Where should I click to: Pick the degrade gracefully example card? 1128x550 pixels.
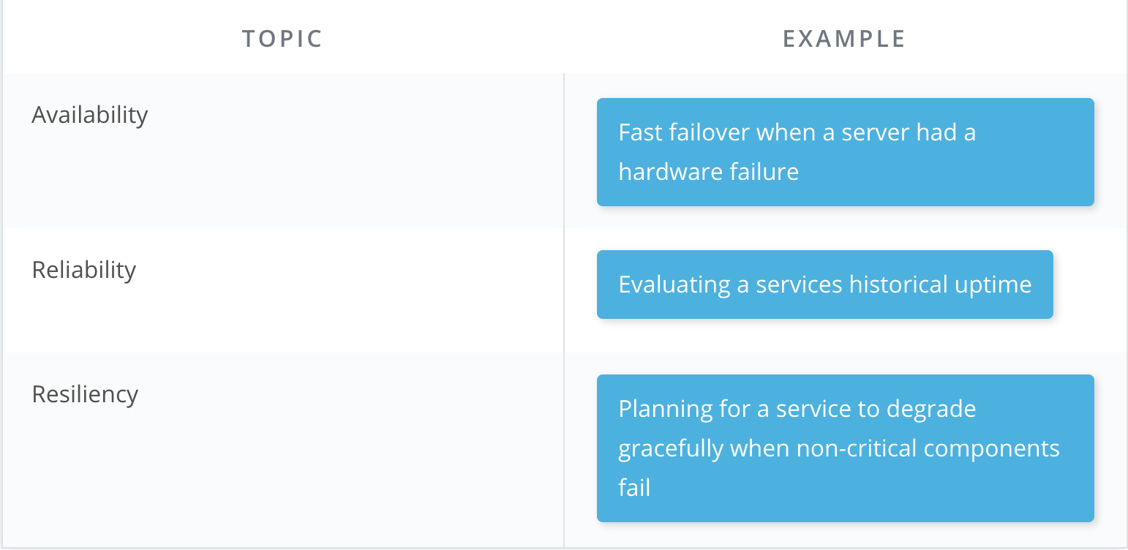[x=845, y=448]
